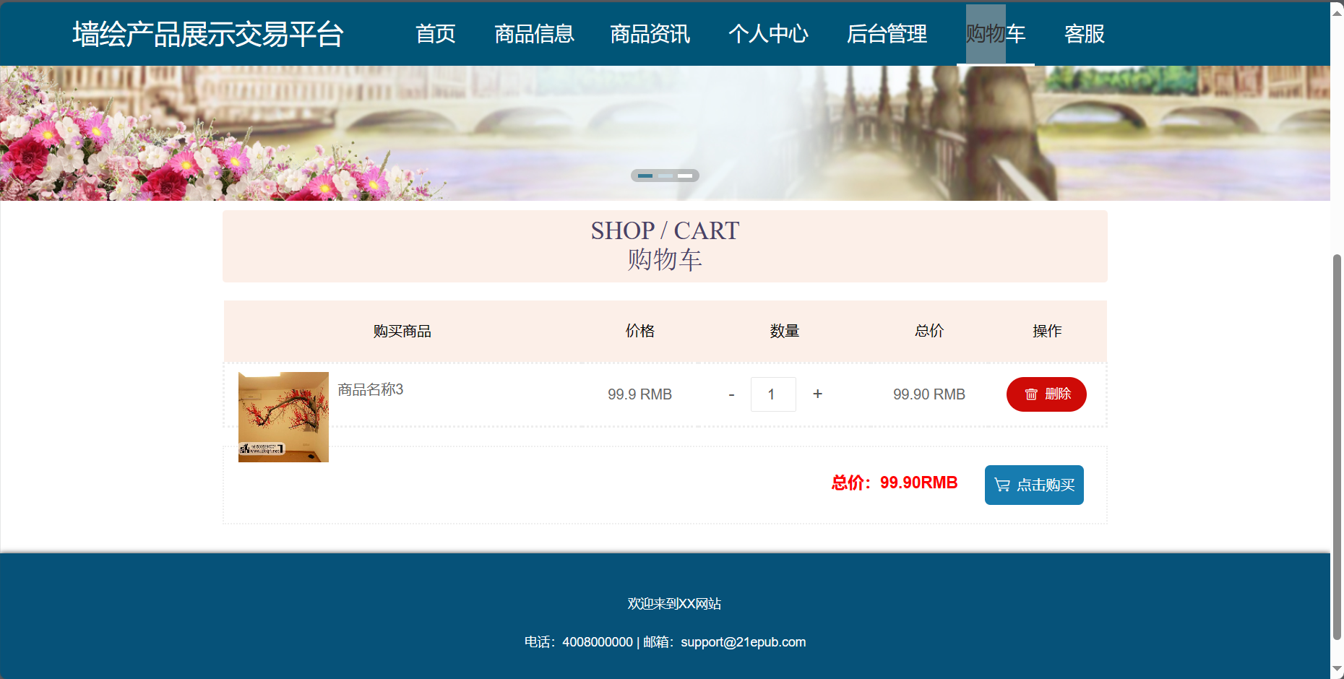Viewport: 1344px width, 679px height.
Task: Open 商品资讯 navigation item
Action: [x=650, y=34]
